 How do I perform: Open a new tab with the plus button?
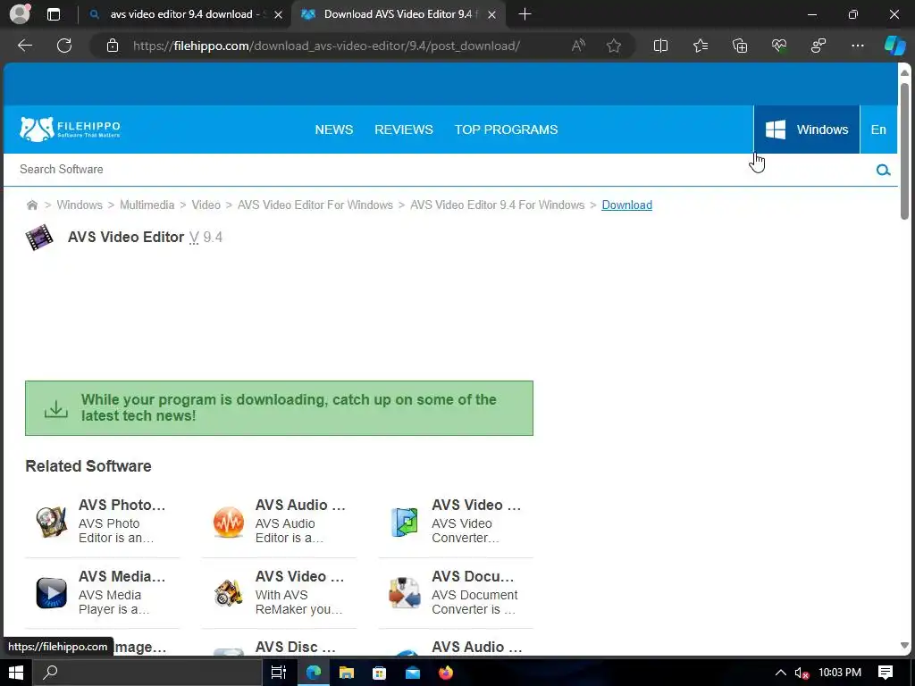click(525, 14)
